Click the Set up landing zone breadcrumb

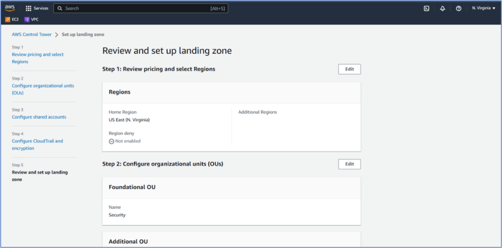(x=83, y=35)
